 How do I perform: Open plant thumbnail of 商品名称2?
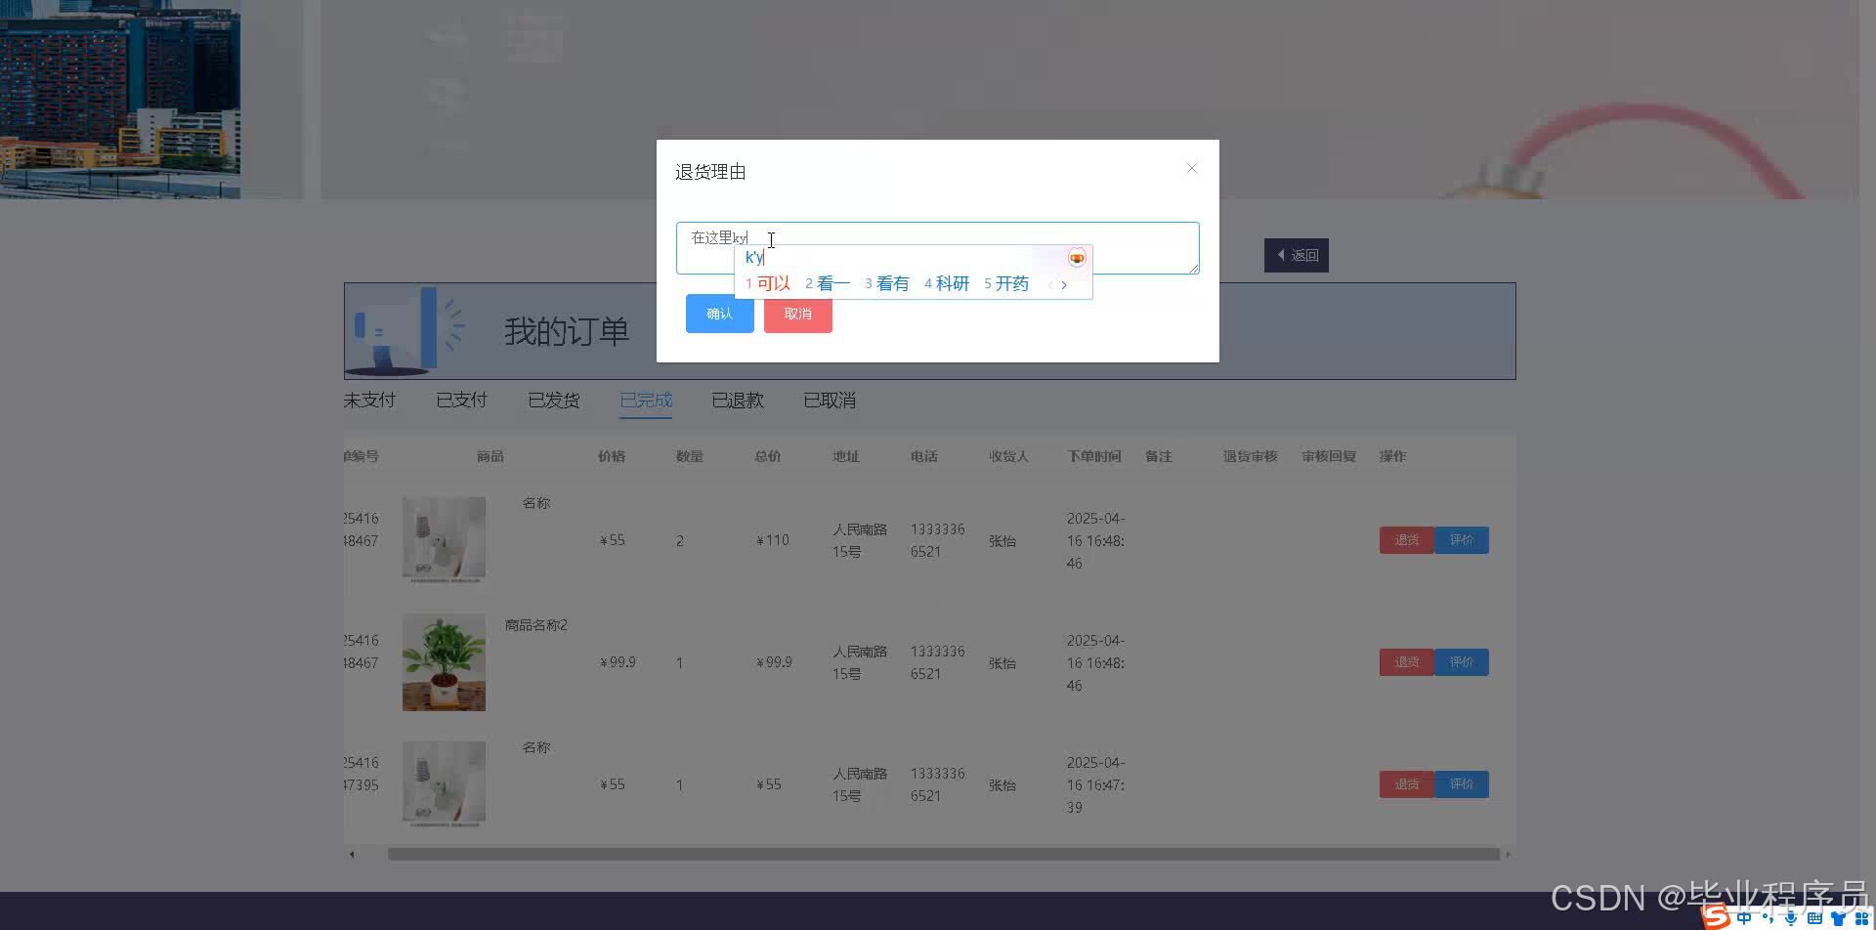pyautogui.click(x=444, y=662)
